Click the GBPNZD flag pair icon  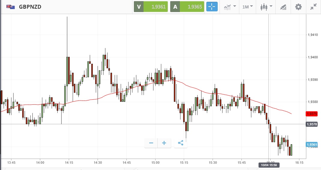(11, 7)
